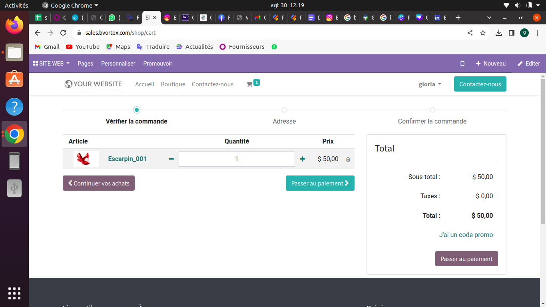This screenshot has height=307, width=546.
Task: Reload the page in Chrome
Action: pyautogui.click(x=63, y=33)
